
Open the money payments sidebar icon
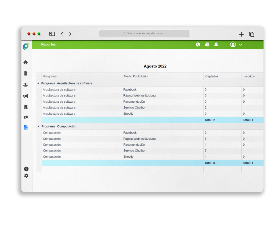(x=26, y=117)
